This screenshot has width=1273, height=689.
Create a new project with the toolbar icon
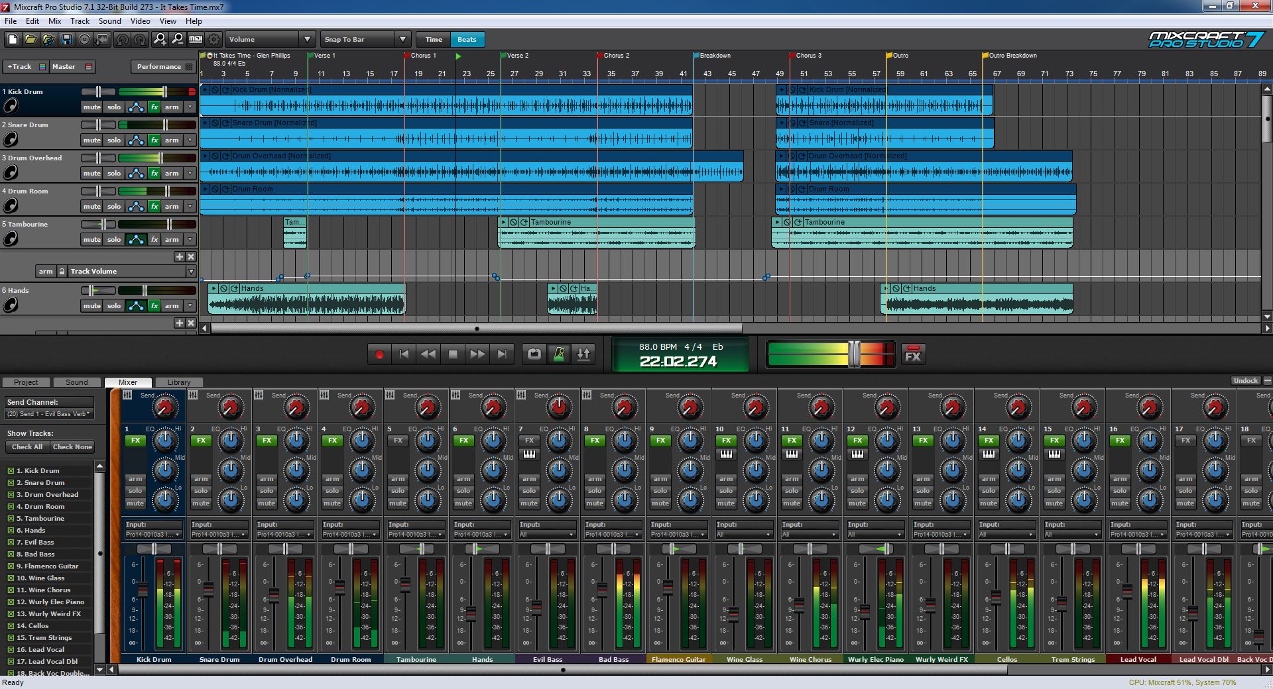pyautogui.click(x=13, y=40)
